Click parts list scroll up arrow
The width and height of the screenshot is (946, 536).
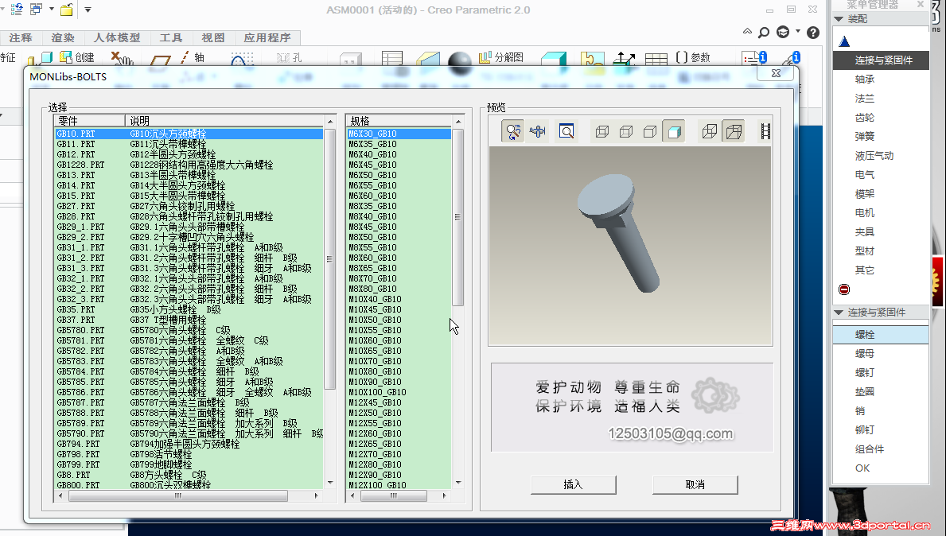330,122
